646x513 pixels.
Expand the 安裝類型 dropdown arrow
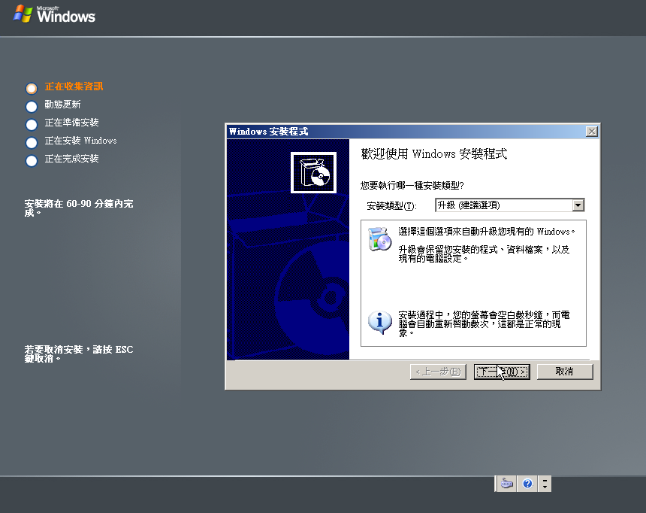pos(578,205)
